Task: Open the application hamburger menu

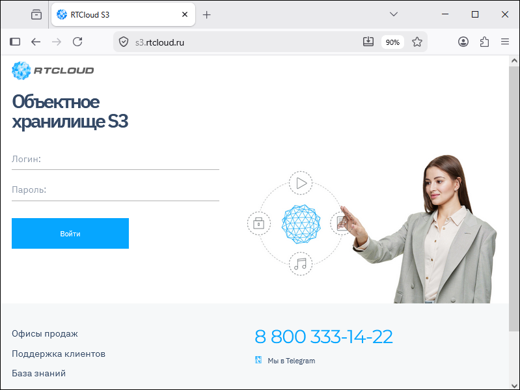Action: [x=505, y=42]
